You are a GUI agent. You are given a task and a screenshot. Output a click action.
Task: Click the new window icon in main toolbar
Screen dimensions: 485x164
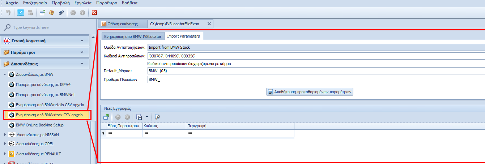tap(42, 13)
